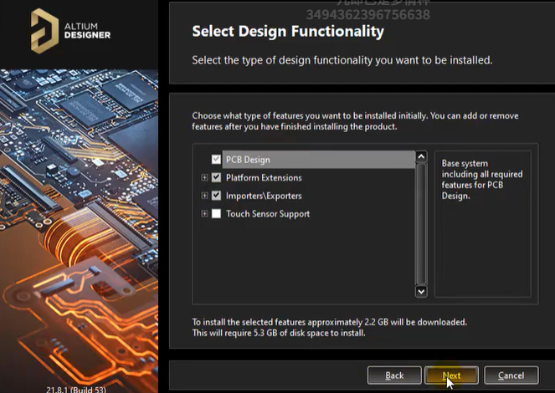Screen dimensions: 555x393
Task: Click the Next button
Action: (x=452, y=375)
